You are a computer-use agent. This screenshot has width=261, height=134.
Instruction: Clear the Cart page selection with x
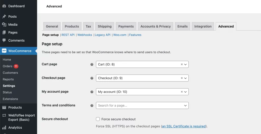tap(182, 64)
